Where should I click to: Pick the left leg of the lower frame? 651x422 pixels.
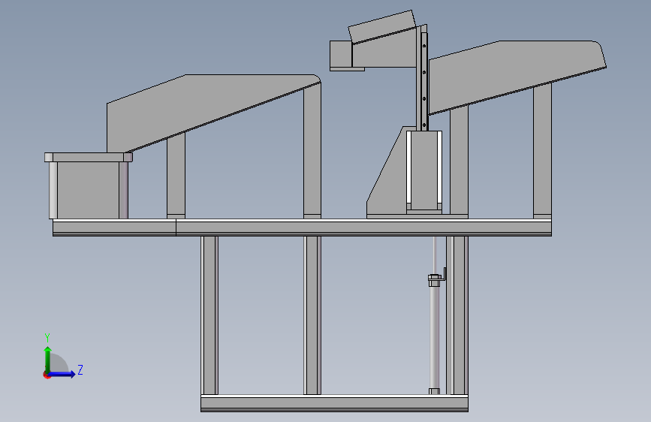(209, 315)
